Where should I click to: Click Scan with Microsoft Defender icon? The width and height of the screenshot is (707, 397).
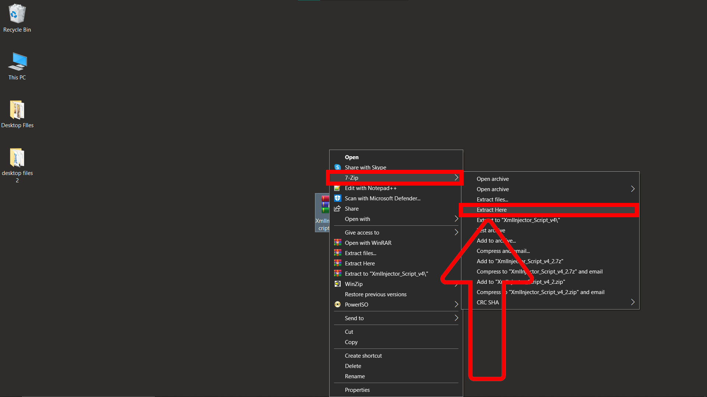(x=337, y=198)
